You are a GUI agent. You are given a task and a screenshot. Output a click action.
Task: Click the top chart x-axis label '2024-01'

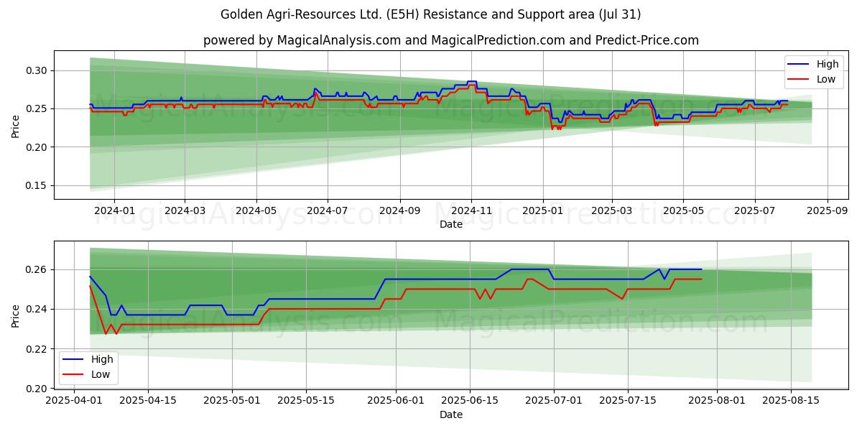point(114,211)
